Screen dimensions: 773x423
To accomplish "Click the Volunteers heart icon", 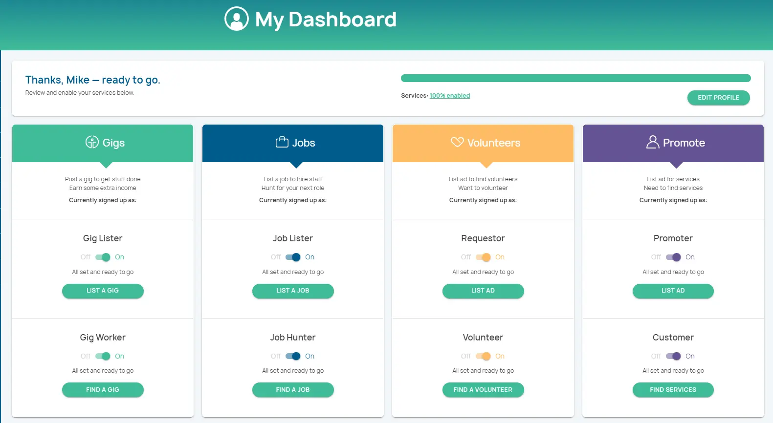I will coord(457,142).
